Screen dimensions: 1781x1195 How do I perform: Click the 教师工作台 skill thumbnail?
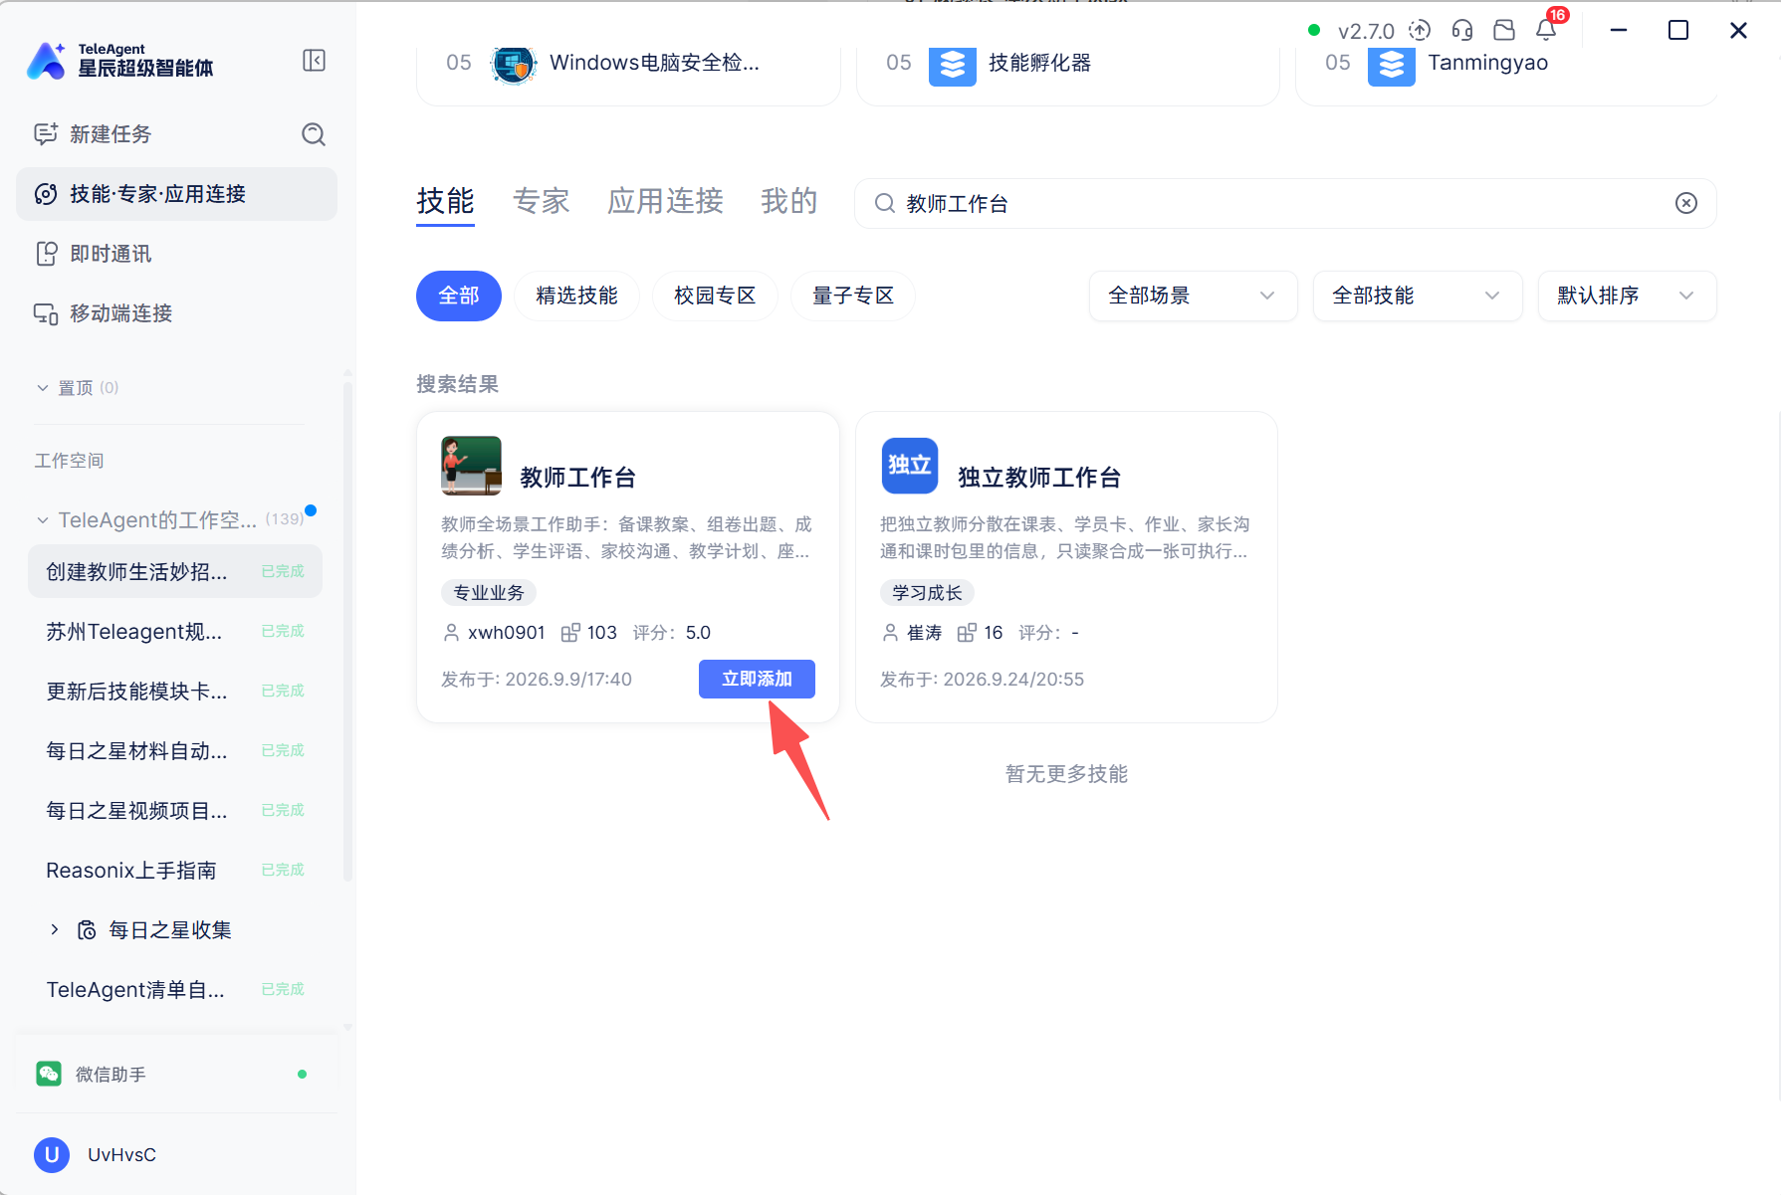pos(471,466)
